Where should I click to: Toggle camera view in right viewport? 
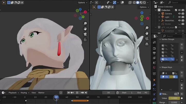coord(147,39)
